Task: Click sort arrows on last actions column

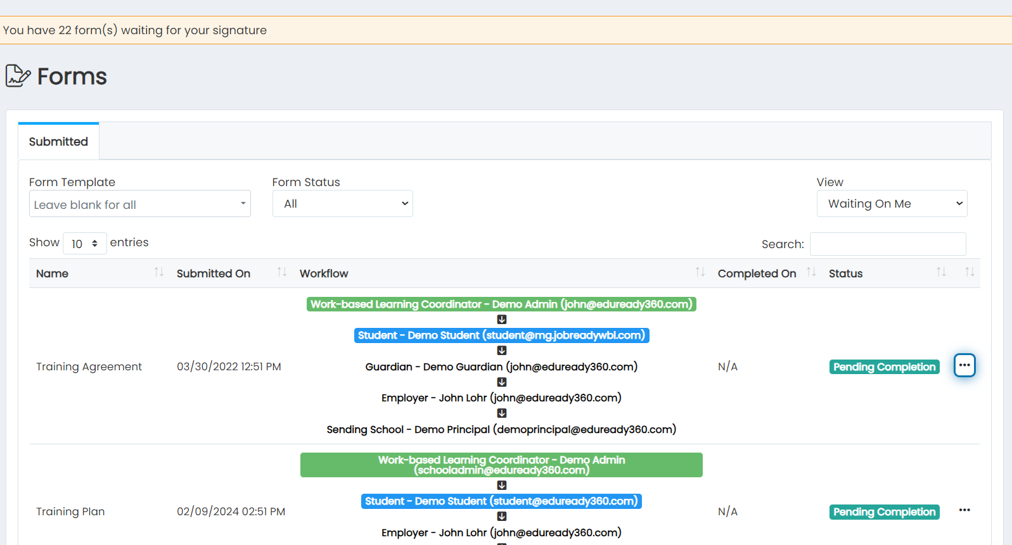Action: pyautogui.click(x=970, y=272)
